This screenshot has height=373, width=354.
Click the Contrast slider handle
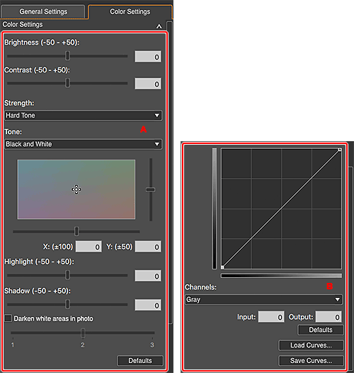[x=68, y=83]
